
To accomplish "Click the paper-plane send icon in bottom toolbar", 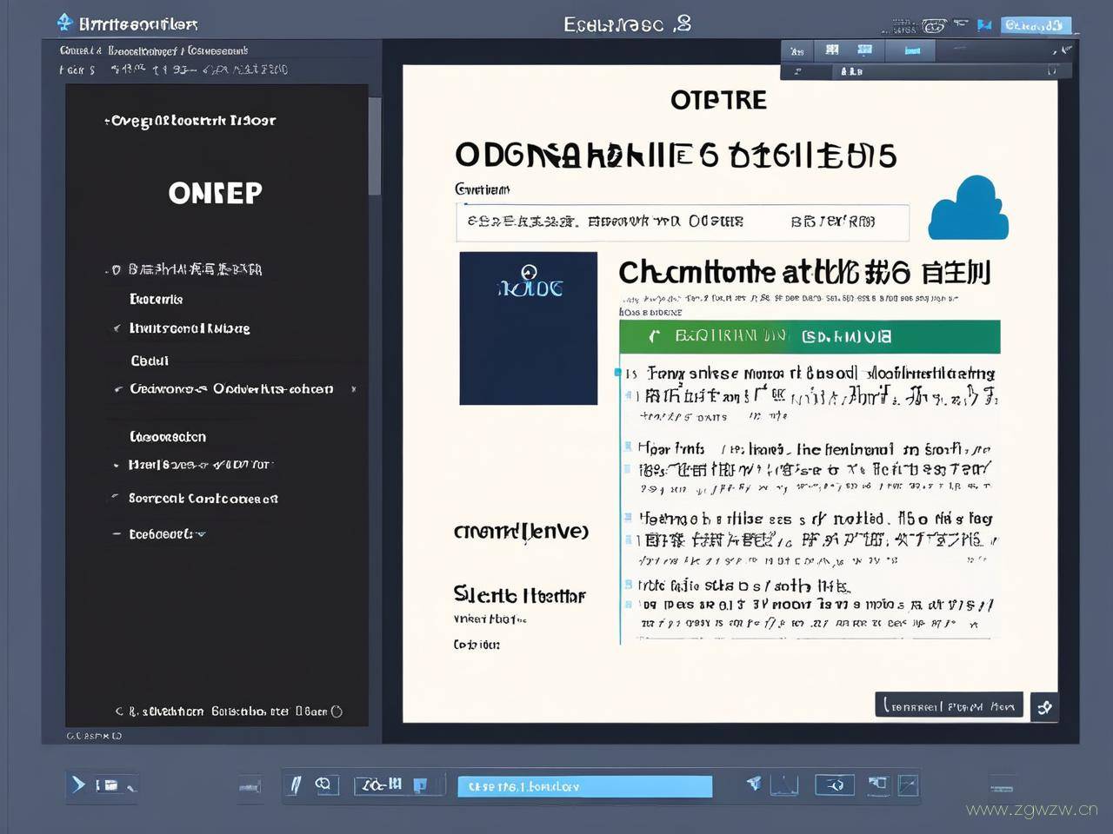I will (754, 784).
